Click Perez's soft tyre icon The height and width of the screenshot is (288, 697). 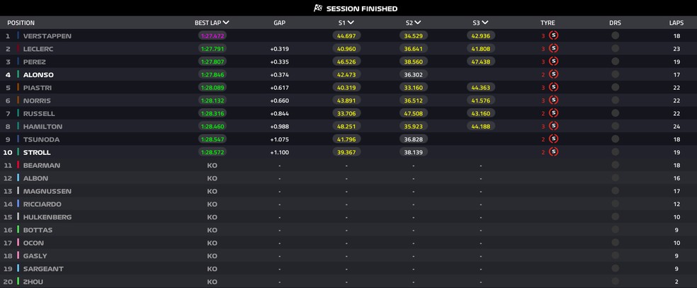[x=553, y=62]
